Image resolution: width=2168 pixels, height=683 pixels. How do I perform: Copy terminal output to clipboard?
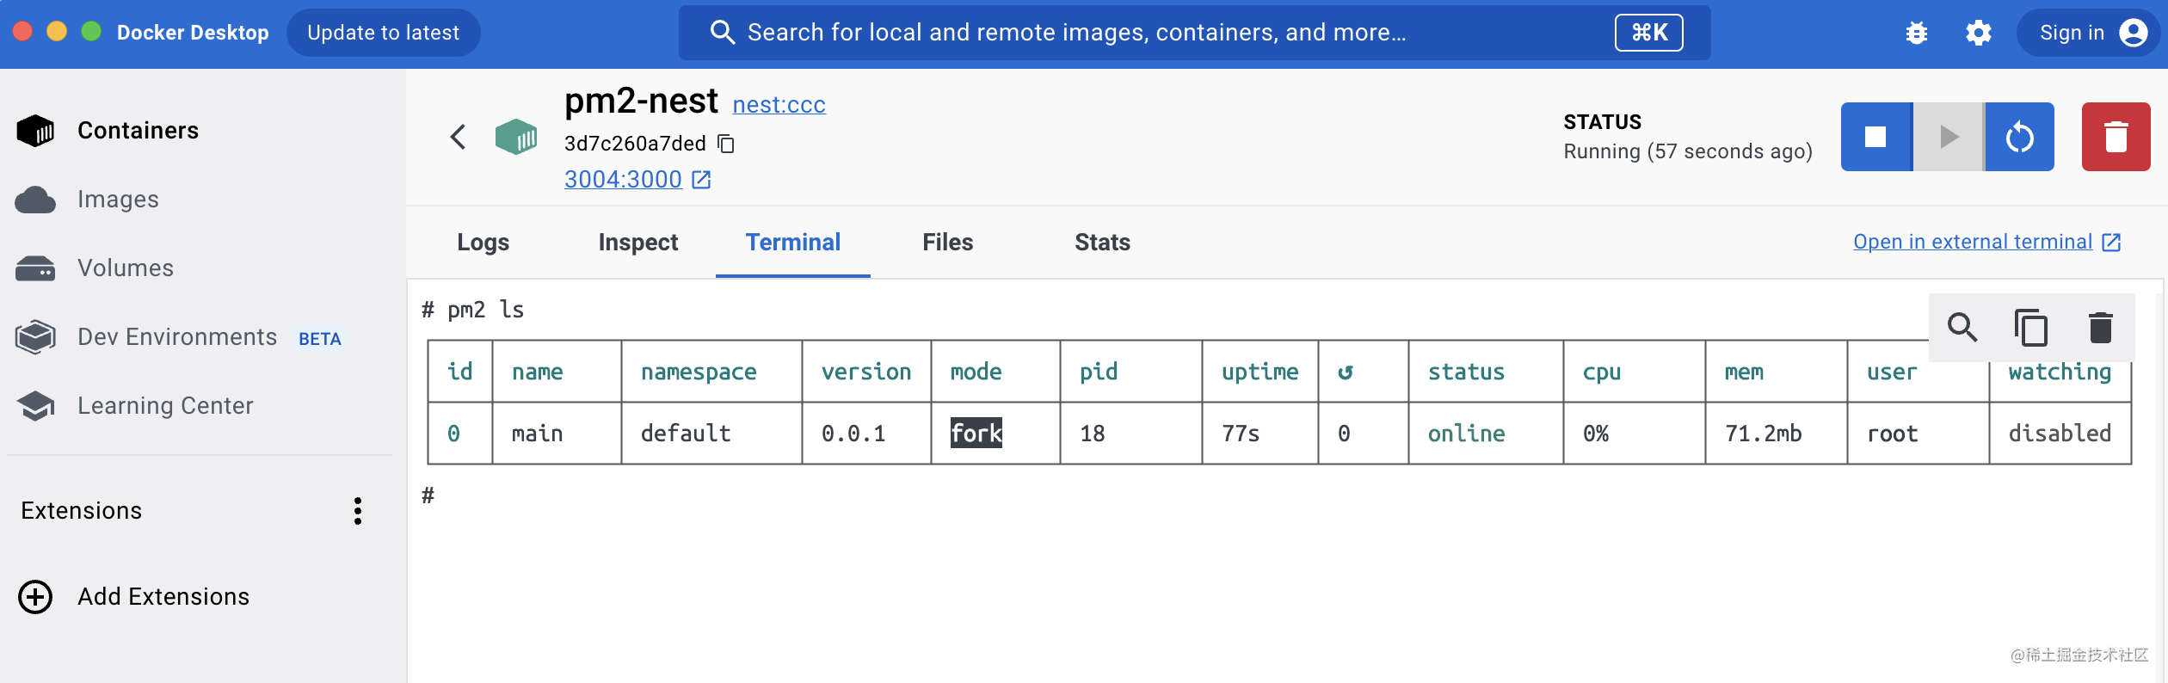pyautogui.click(x=2030, y=328)
